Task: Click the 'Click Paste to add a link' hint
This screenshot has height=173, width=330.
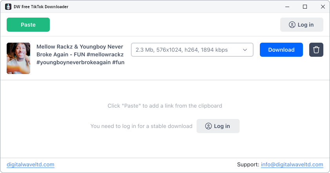Action: tap(165, 106)
